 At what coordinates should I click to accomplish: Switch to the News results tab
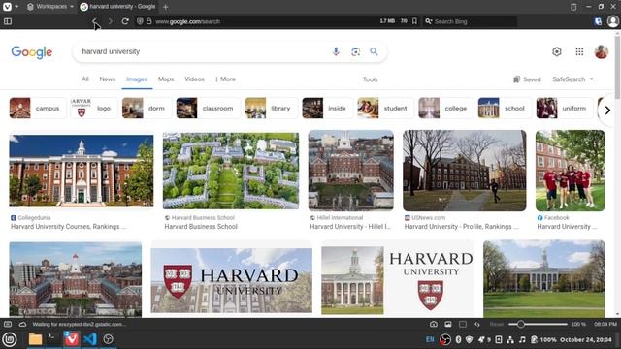coord(108,79)
